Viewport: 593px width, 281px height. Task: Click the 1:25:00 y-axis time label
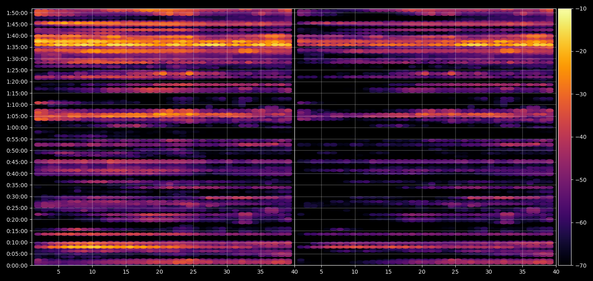[17, 70]
